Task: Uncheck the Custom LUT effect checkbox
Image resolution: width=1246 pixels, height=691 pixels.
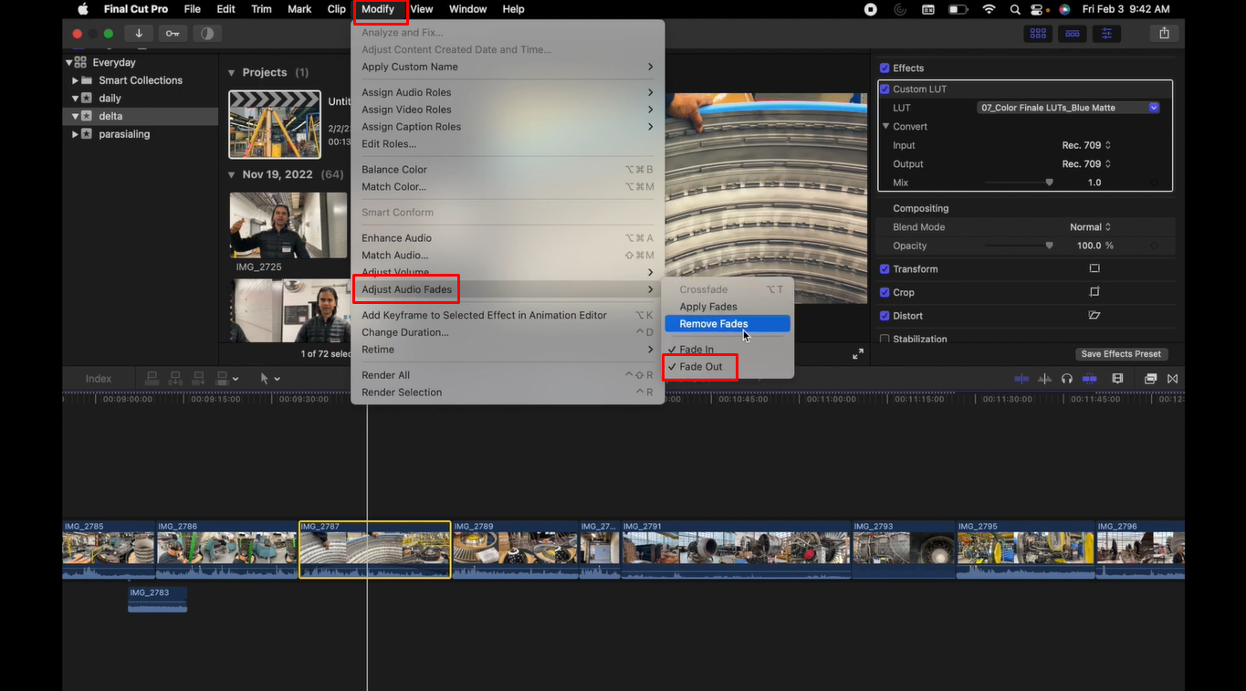Action: tap(884, 89)
